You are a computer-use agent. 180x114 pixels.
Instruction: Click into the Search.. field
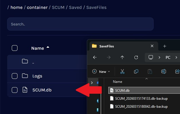point(80,24)
